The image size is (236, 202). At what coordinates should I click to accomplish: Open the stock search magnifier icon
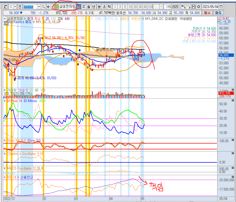coord(43,7)
